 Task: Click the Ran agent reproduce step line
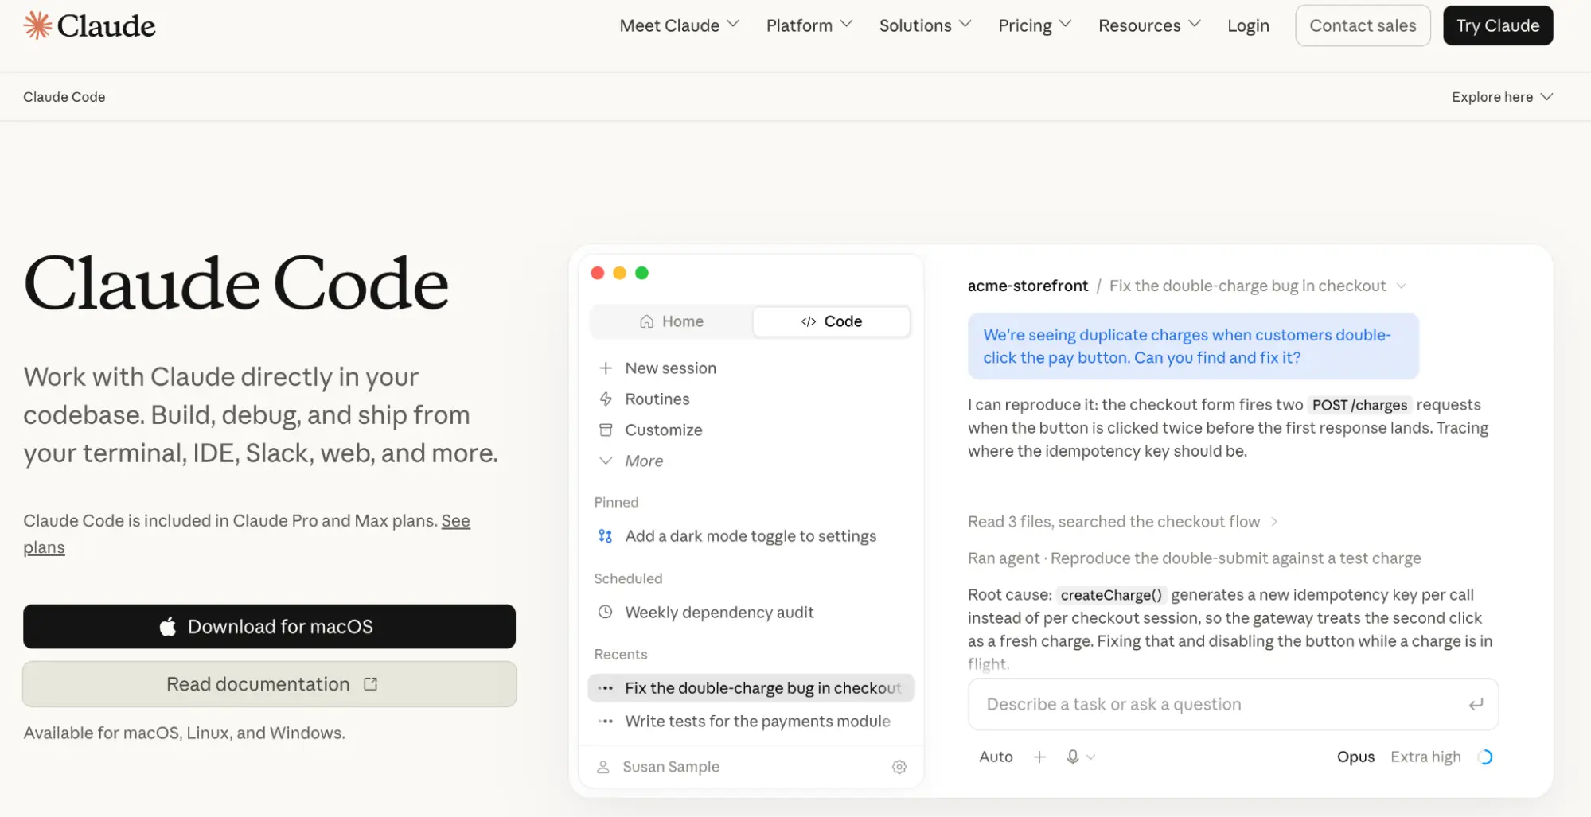[x=1194, y=558]
